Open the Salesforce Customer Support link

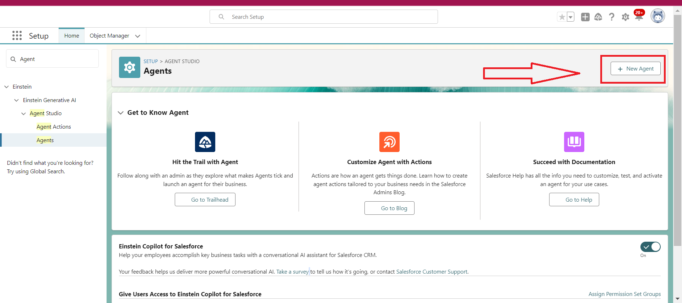click(x=432, y=272)
